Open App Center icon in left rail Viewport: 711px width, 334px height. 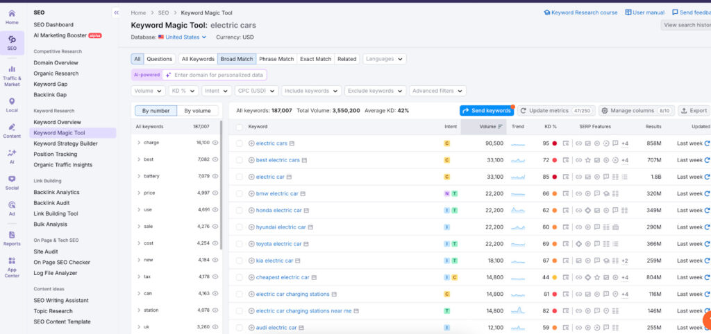tap(12, 267)
